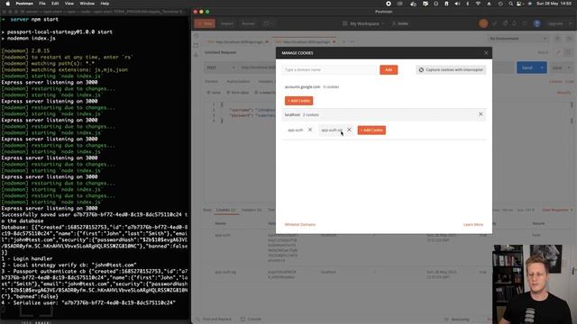Open the Apple menu
Screen dimensions: 577x324
point(7,4)
